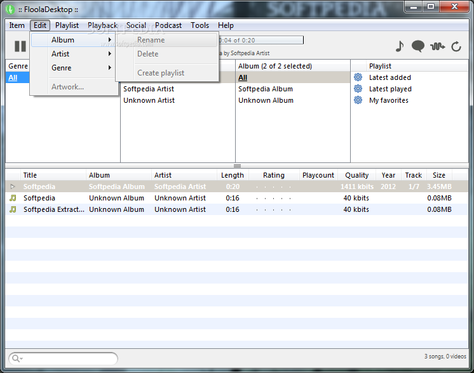Sort by Length column header

click(x=232, y=175)
